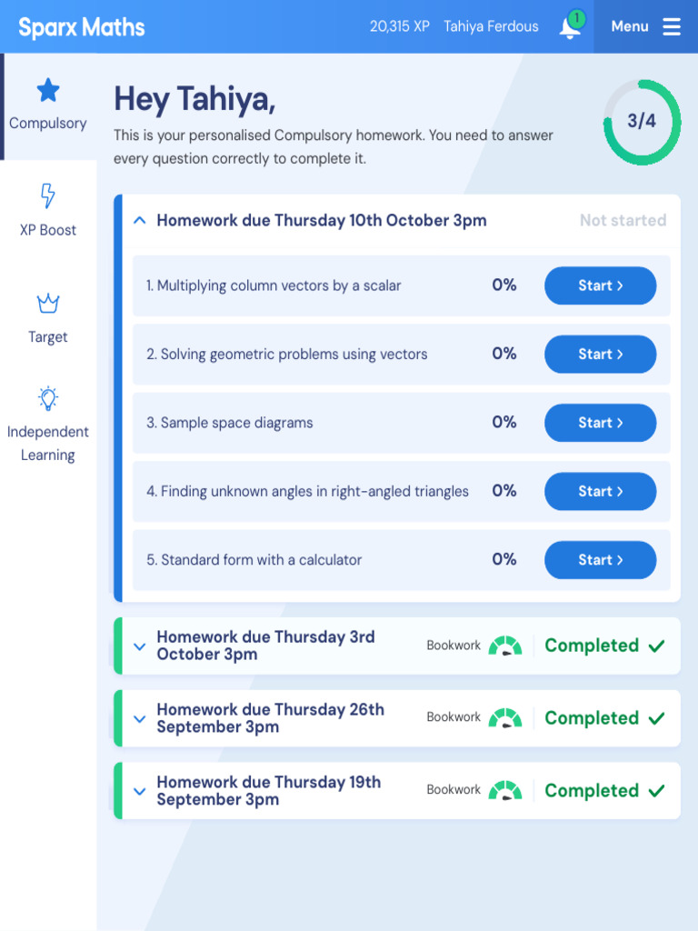Start Multiplying column vectors by a scalar
Screen dimensions: 698x931
coord(600,285)
